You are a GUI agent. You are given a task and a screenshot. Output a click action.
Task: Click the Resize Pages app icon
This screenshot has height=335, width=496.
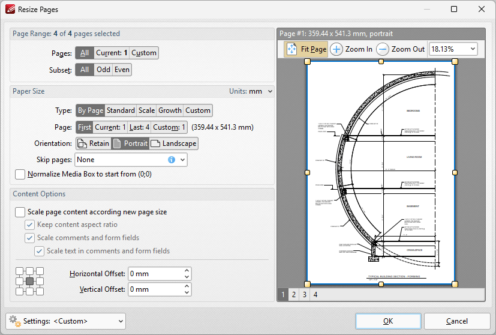tap(10, 9)
